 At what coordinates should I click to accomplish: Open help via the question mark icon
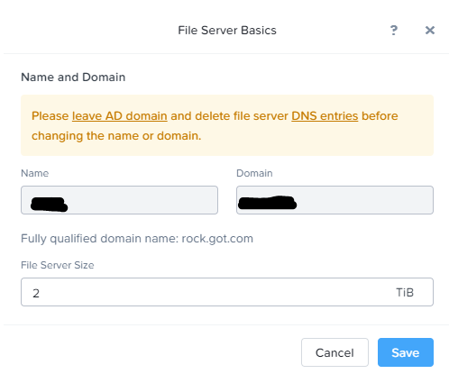394,30
